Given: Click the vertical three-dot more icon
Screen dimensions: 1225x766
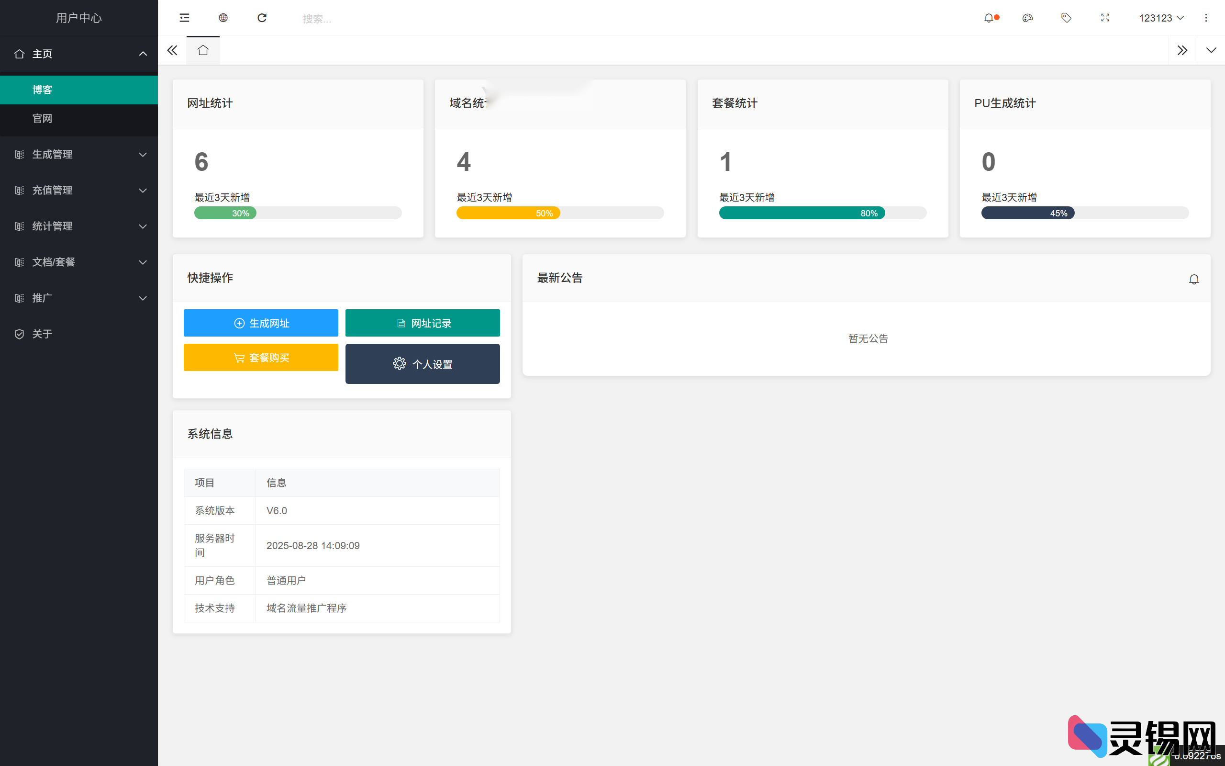Looking at the screenshot, I should pos(1206,18).
